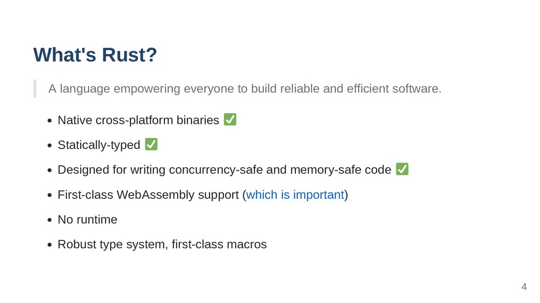Select the 'No runtime' bullet text
Image resolution: width=540 pixels, height=303 pixels.
(x=88, y=219)
